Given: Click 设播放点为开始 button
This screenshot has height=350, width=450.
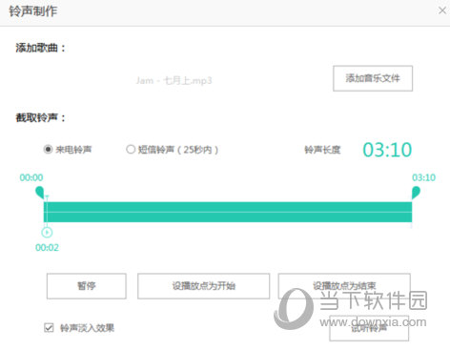Looking at the screenshot, I should (x=203, y=286).
